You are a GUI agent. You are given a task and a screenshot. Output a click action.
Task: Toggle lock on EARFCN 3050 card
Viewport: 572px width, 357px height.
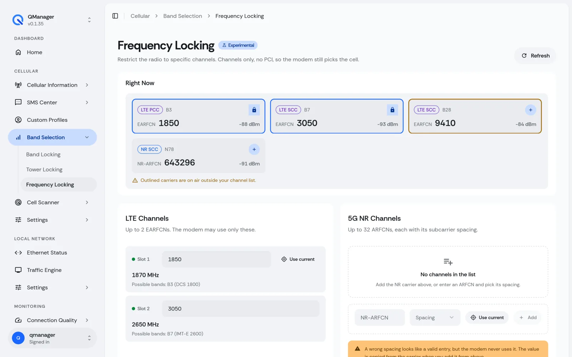pos(392,110)
